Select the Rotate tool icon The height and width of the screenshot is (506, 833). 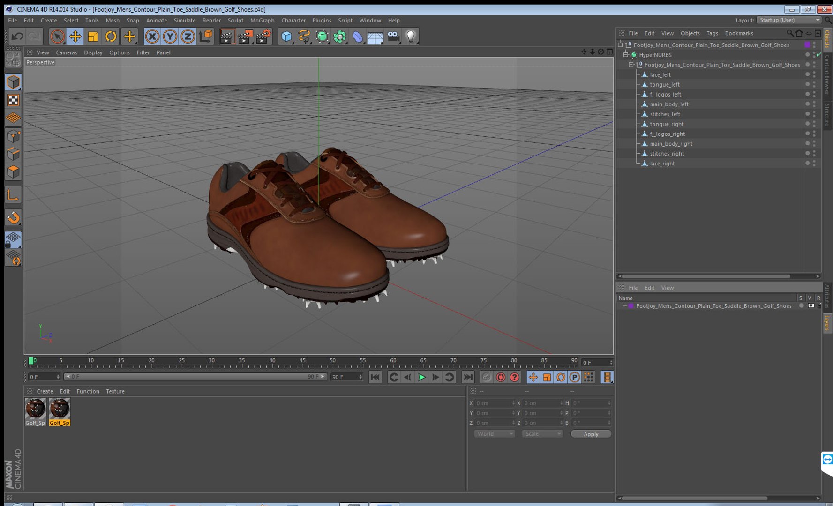(111, 36)
